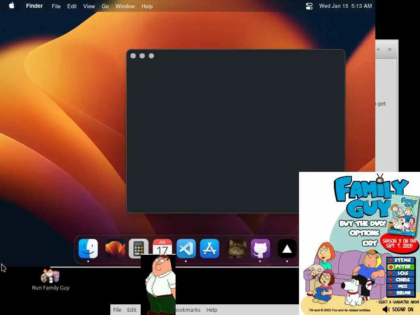This screenshot has width=420, height=315.
Task: Open the Help menu in top bar
Action: click(147, 6)
